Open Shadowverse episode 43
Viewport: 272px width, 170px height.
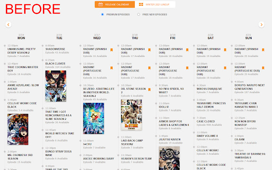point(55,49)
